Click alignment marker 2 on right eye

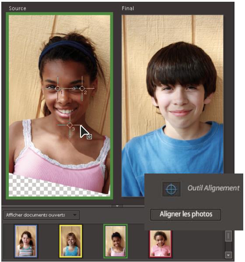click(x=82, y=89)
